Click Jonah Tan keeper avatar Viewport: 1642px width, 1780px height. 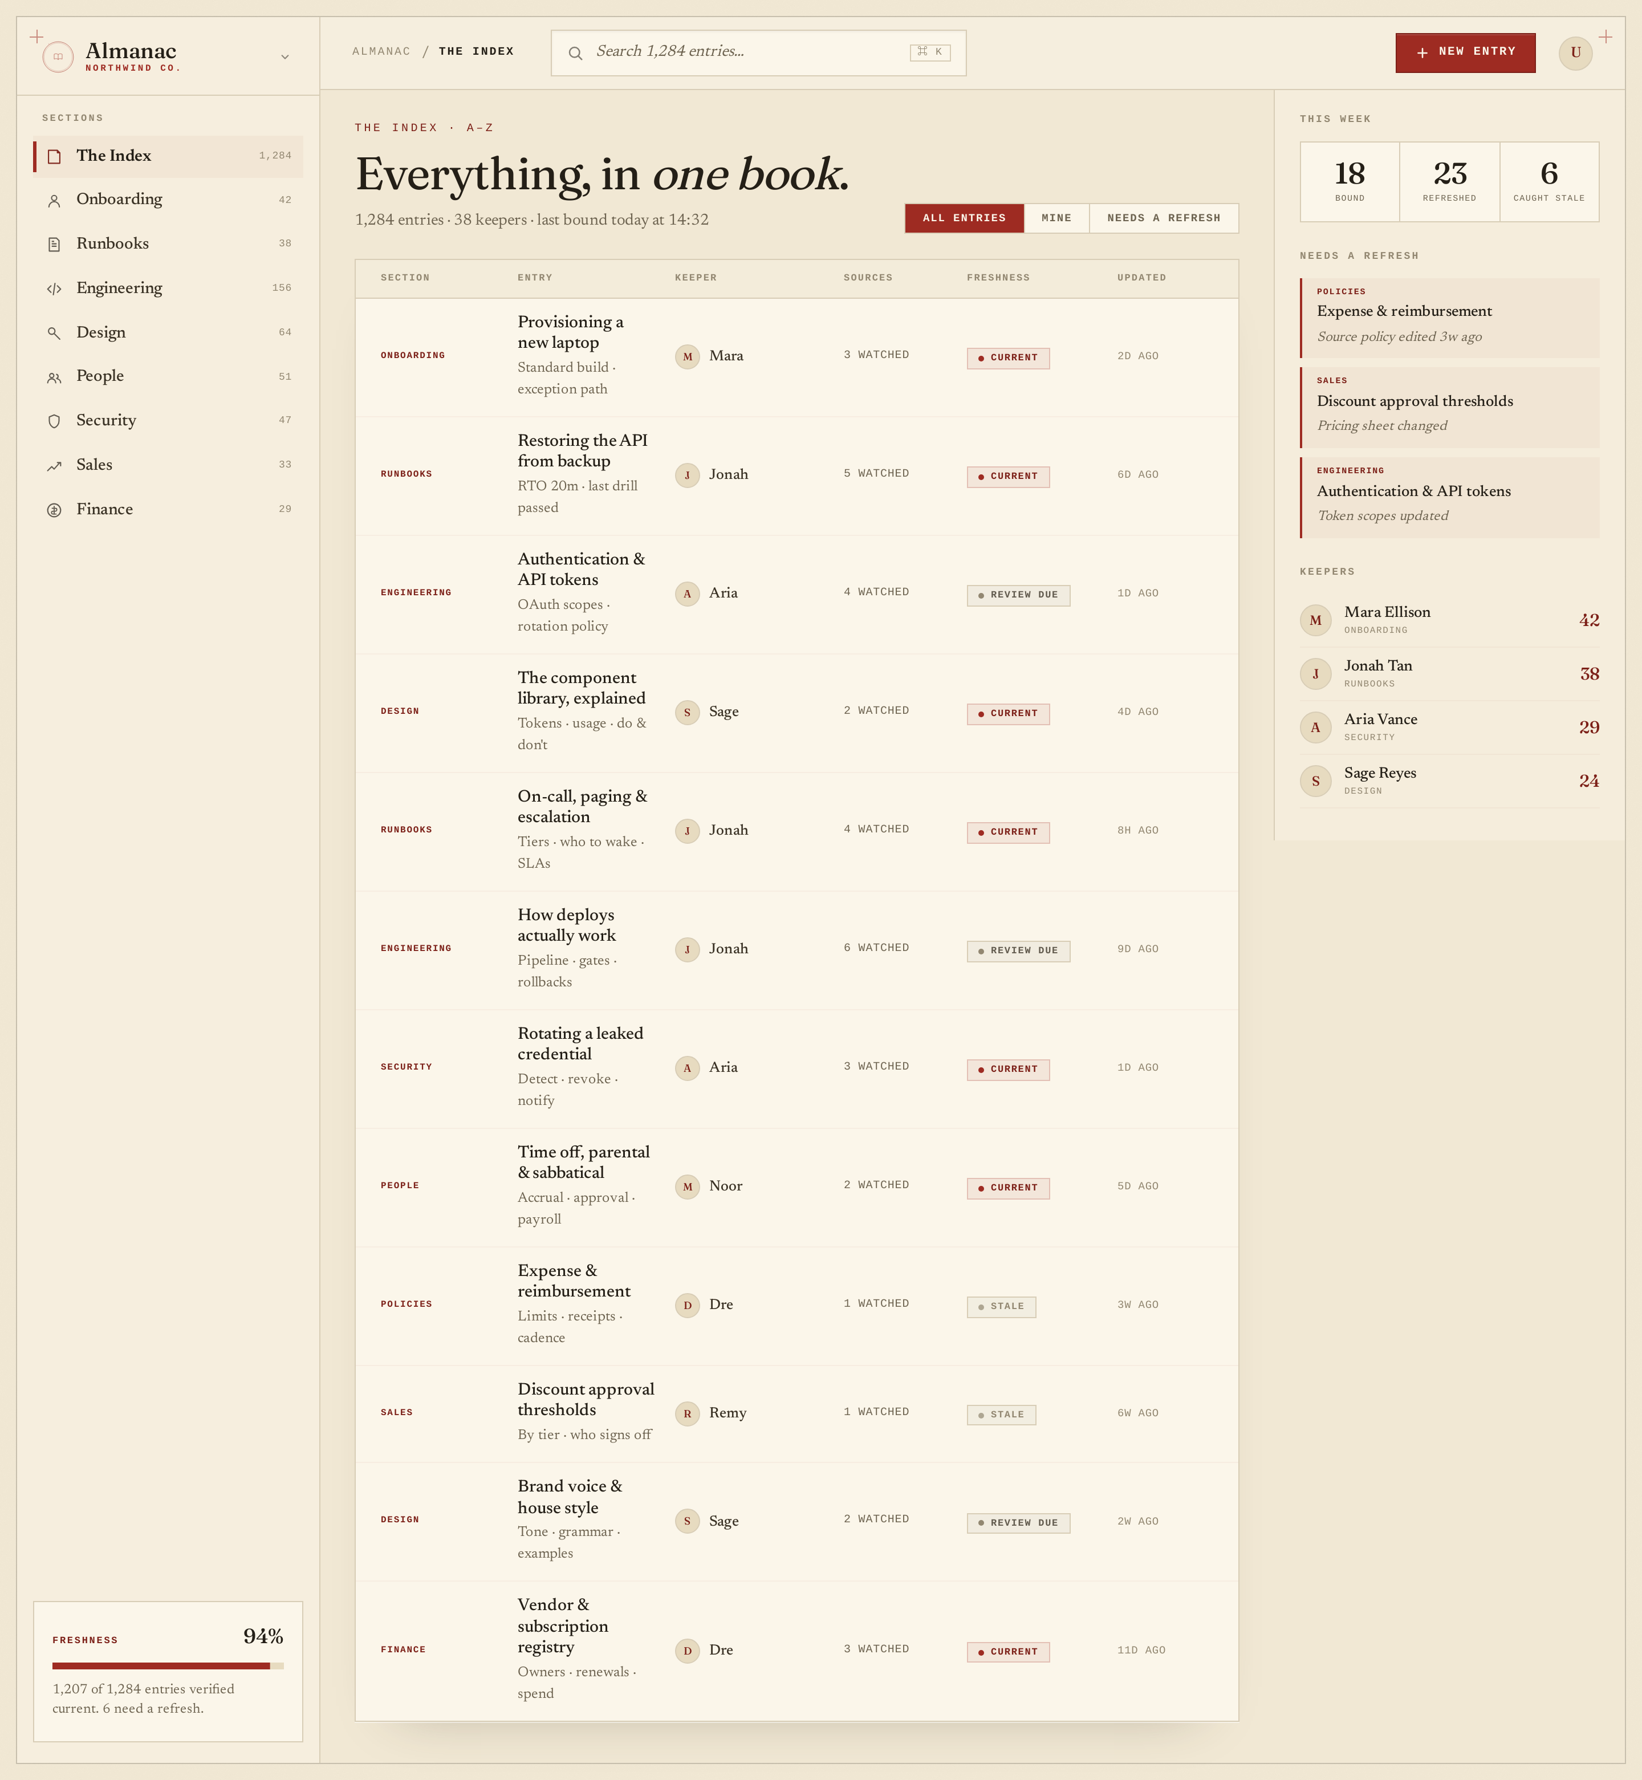click(x=1315, y=673)
